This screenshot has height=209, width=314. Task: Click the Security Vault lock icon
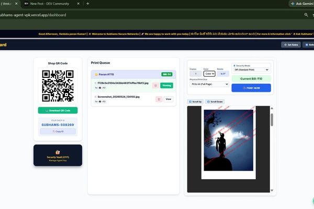(58, 152)
